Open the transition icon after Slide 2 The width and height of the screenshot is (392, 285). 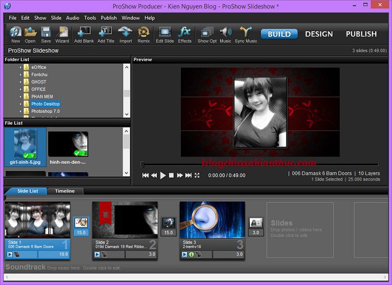click(169, 222)
